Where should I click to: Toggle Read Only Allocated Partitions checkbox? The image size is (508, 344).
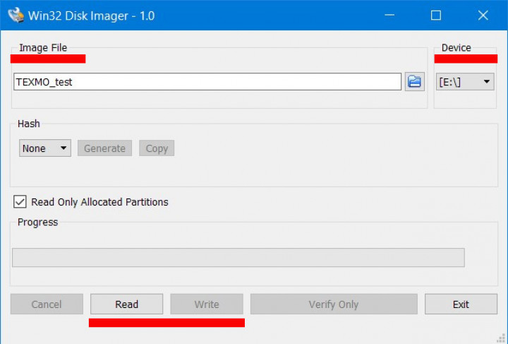tap(20, 201)
